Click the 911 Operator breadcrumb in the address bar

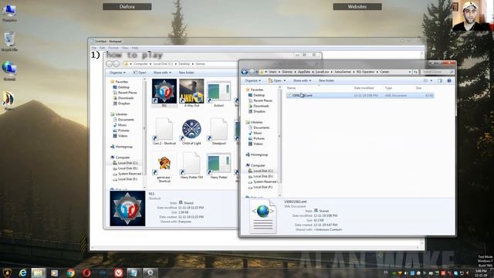click(365, 72)
